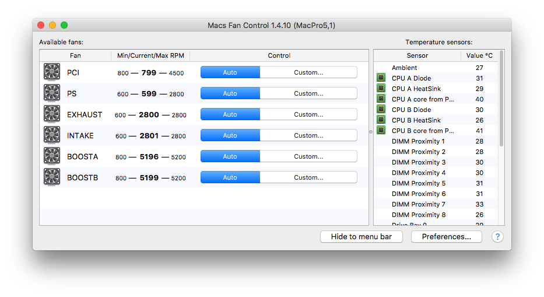Set PCI fan to Auto
This screenshot has width=544, height=297.
click(230, 72)
